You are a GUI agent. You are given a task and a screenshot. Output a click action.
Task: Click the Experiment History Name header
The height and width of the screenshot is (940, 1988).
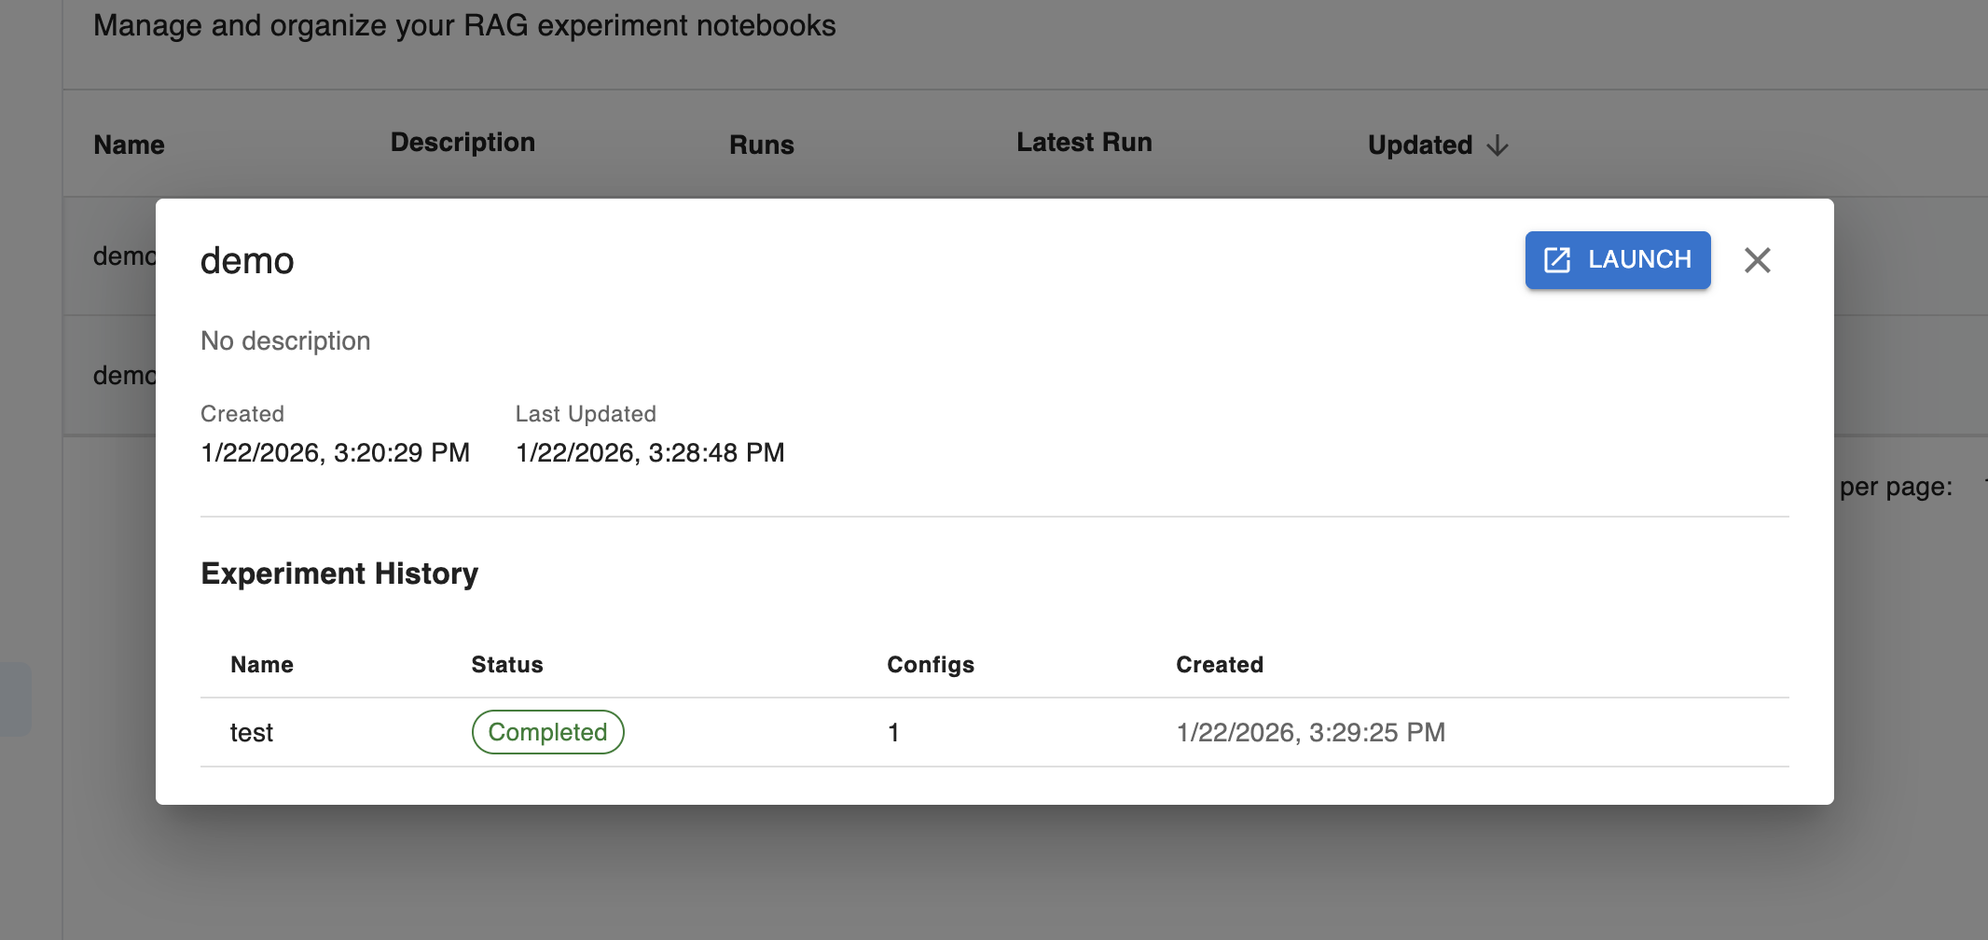tap(261, 665)
